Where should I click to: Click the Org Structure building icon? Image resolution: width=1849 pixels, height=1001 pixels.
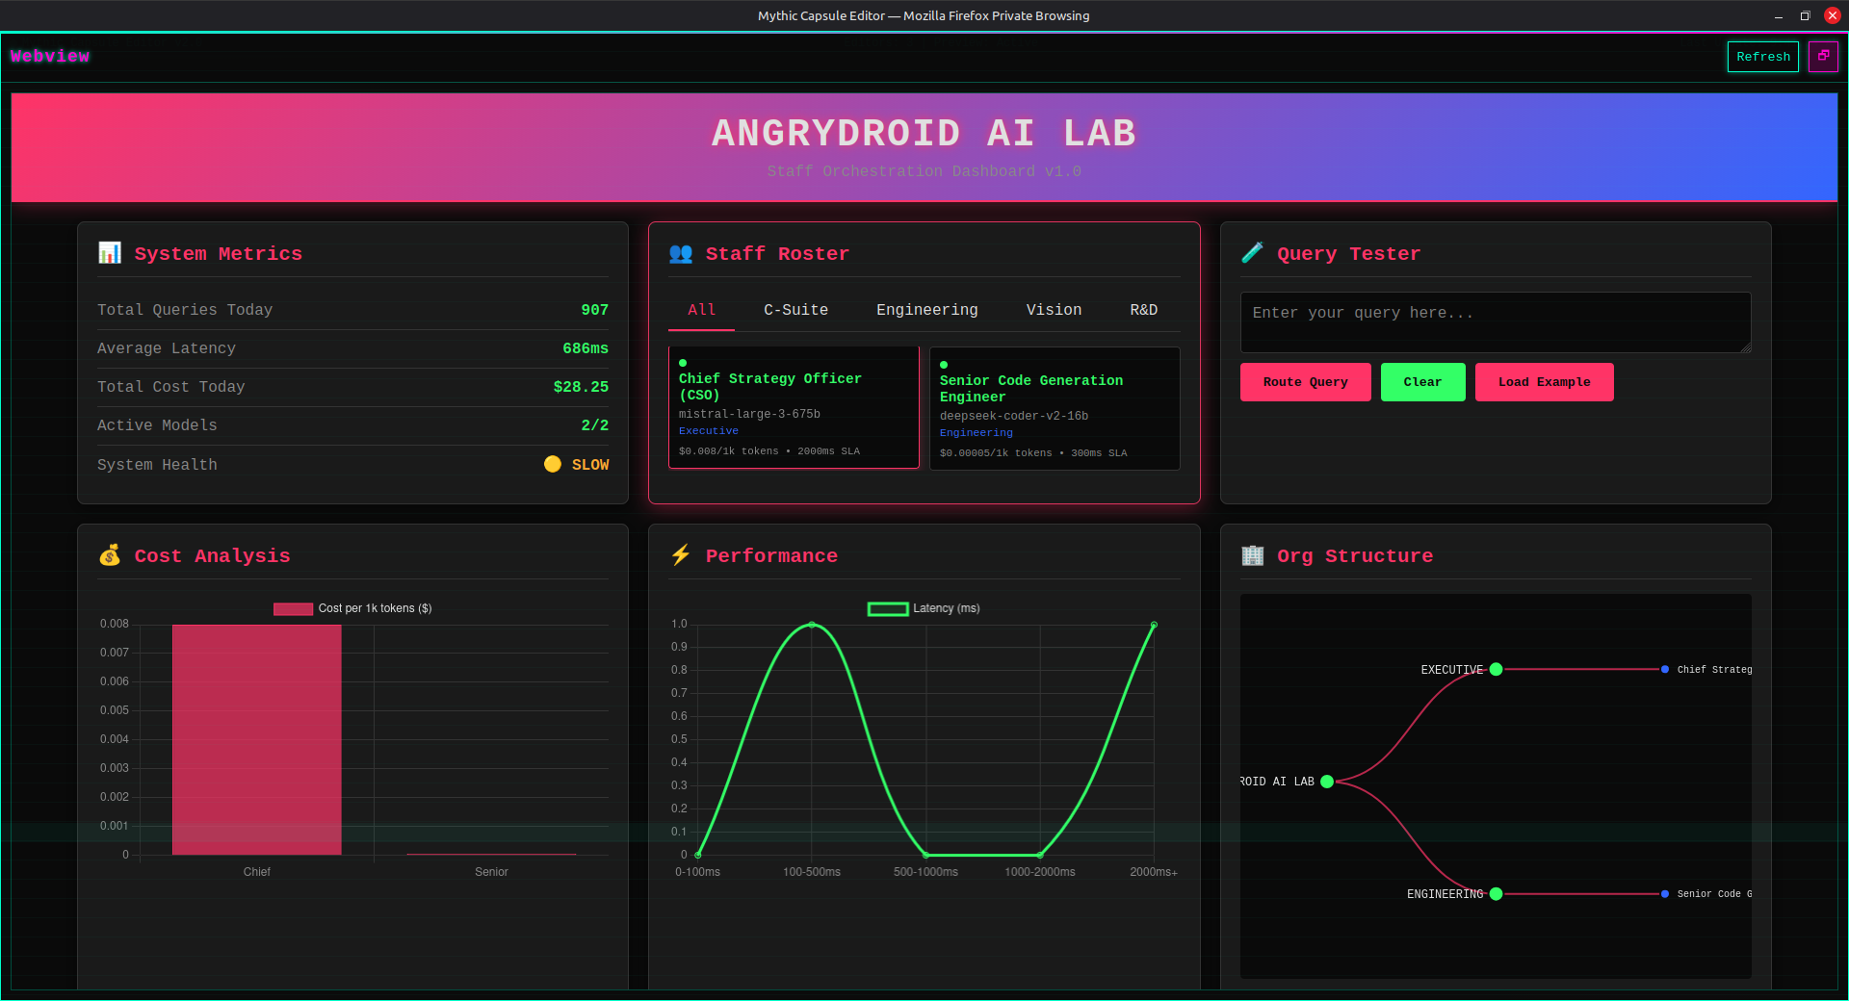[x=1252, y=555]
